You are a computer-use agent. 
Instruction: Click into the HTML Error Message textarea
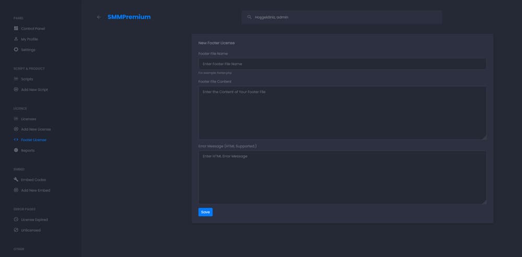tap(342, 178)
